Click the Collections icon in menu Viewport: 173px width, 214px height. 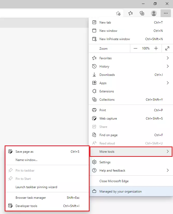point(94,99)
